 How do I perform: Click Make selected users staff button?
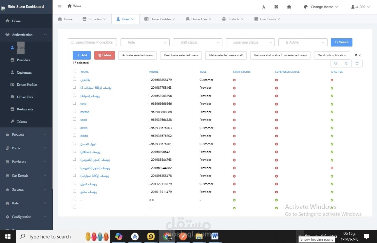[226, 55]
